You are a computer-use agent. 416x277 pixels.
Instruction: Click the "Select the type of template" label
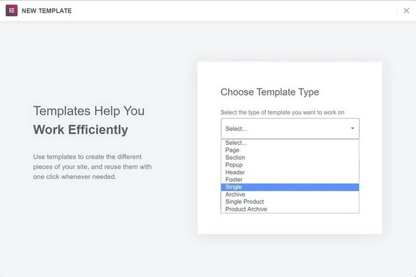[x=282, y=112]
